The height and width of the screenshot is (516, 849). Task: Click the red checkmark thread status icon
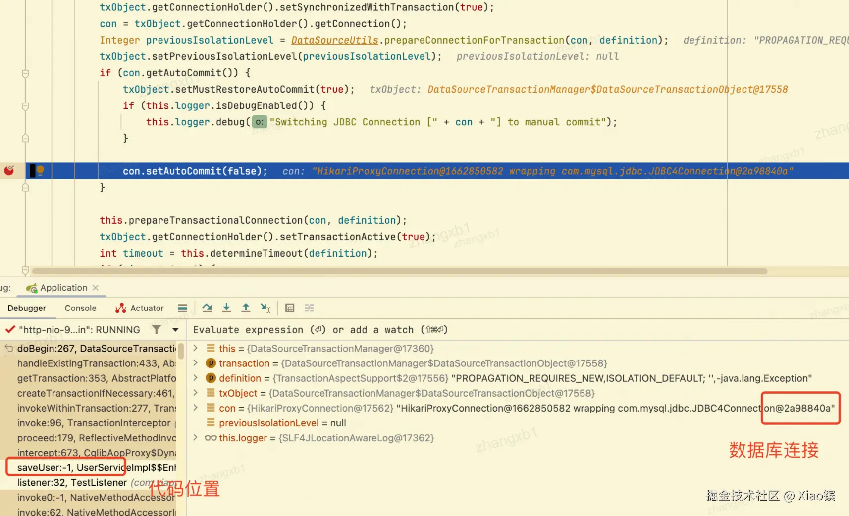pos(10,329)
